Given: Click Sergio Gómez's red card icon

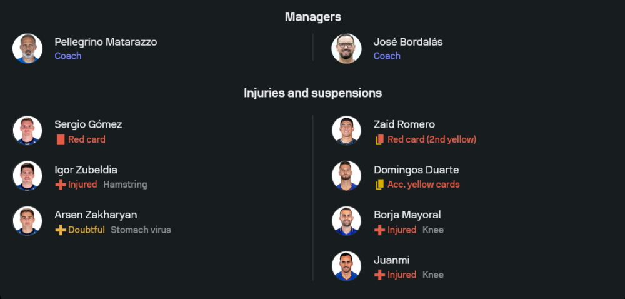Looking at the screenshot, I should pyautogui.click(x=61, y=139).
